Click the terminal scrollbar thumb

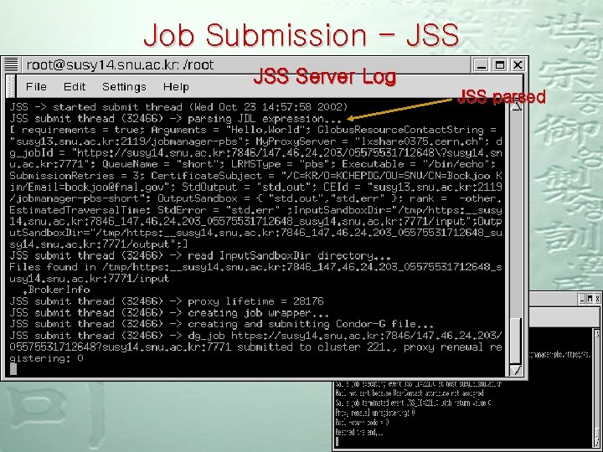click(516, 340)
